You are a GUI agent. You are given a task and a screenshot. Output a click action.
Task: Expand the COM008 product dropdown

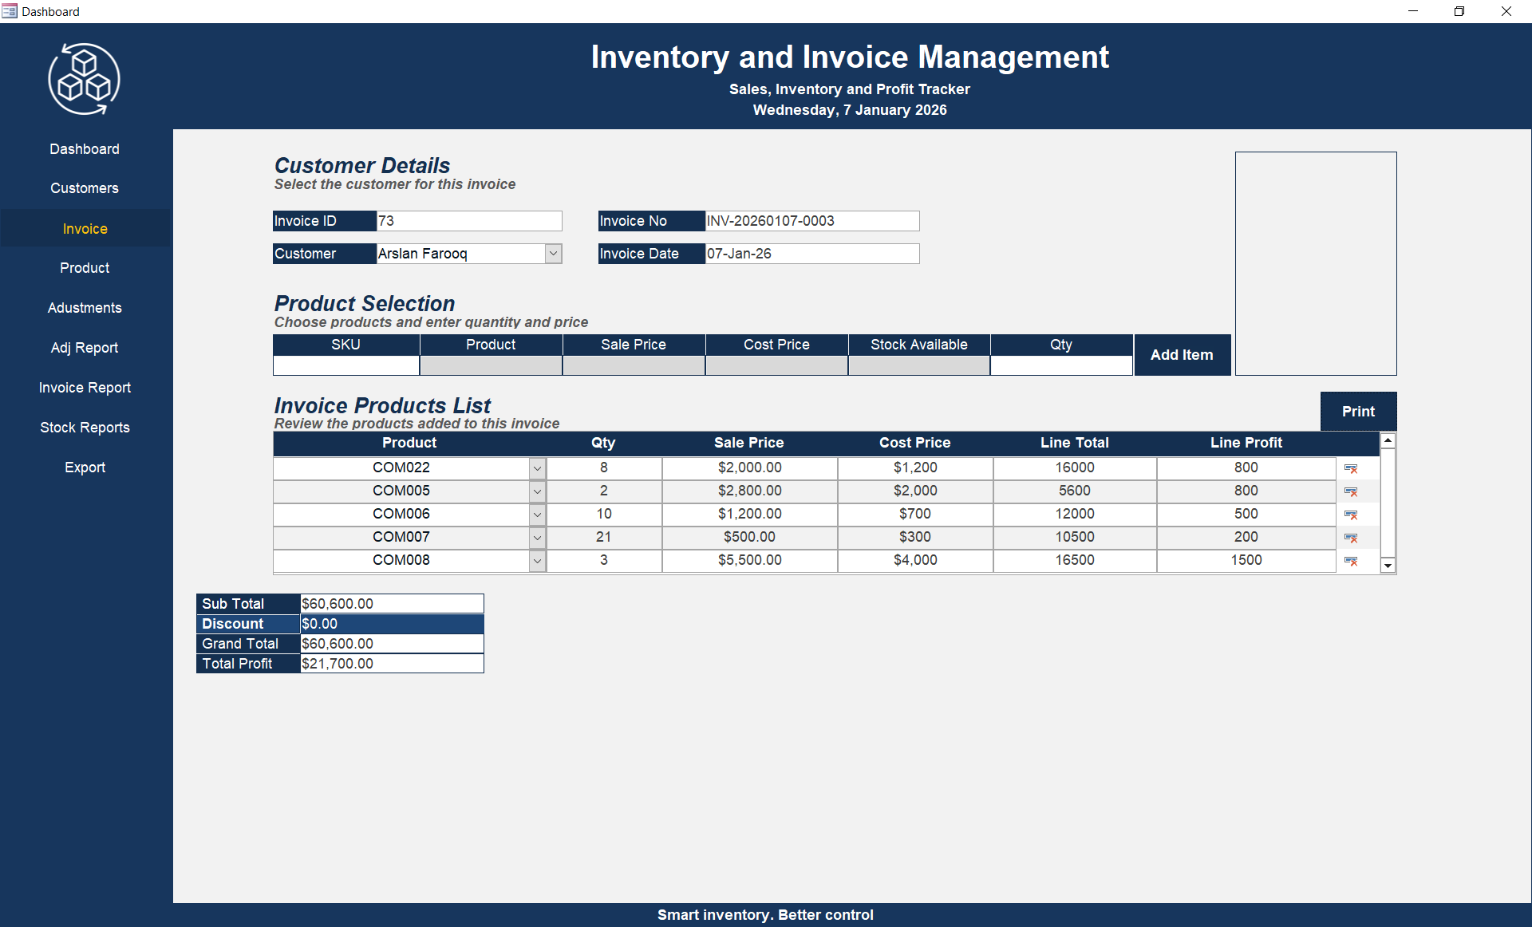[x=538, y=561]
